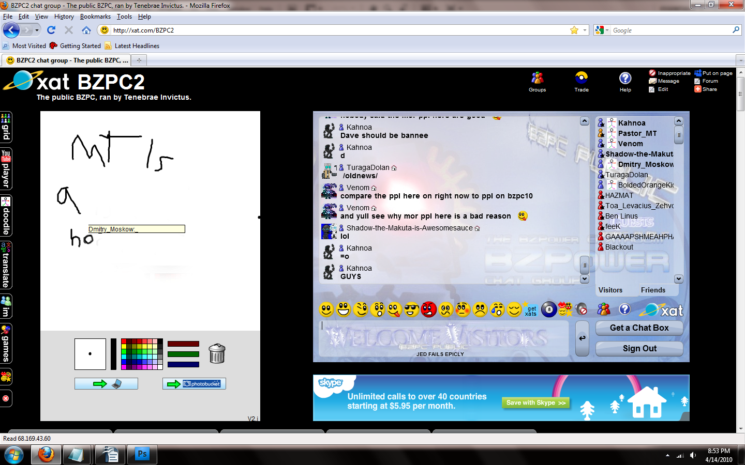Screen dimensions: 745x465
Task: Adjust the green color slider bar
Action: pos(183,354)
